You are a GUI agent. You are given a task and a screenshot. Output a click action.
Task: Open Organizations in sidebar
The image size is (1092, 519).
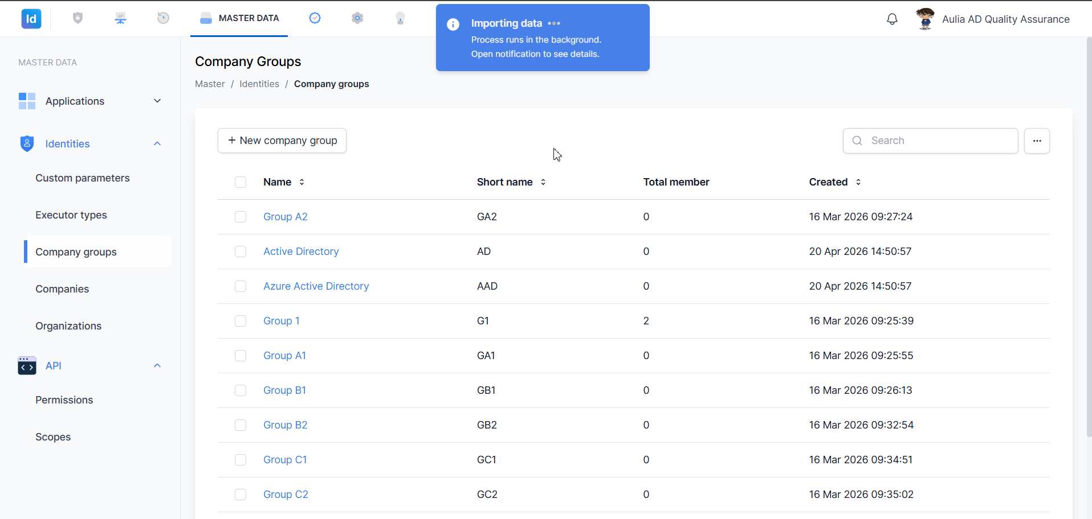pyautogui.click(x=68, y=326)
